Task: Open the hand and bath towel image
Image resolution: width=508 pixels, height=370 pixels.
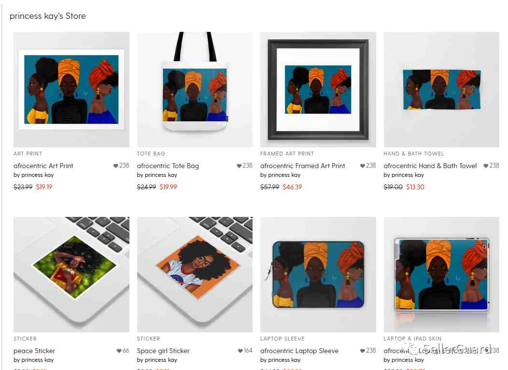Action: pyautogui.click(x=441, y=90)
